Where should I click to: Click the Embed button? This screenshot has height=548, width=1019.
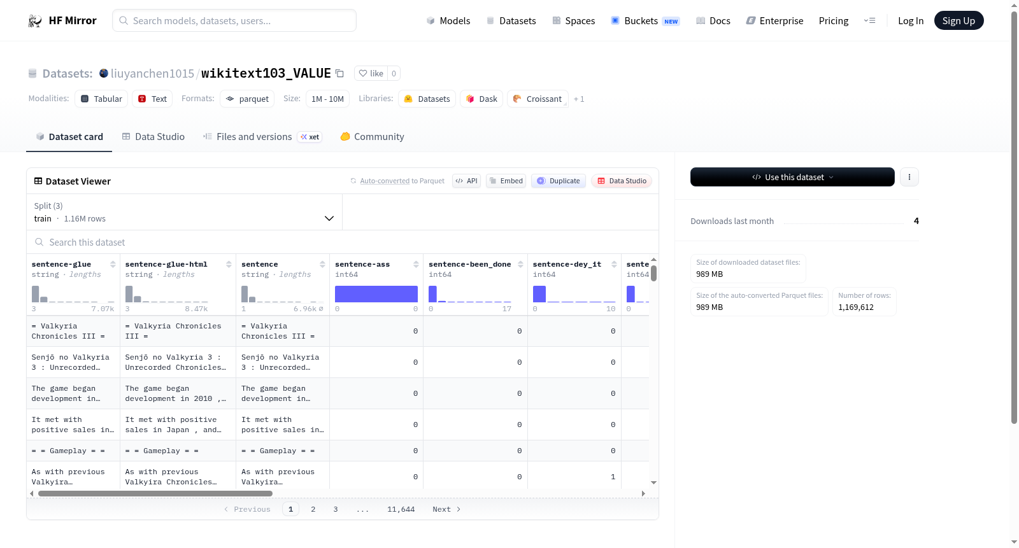506,181
